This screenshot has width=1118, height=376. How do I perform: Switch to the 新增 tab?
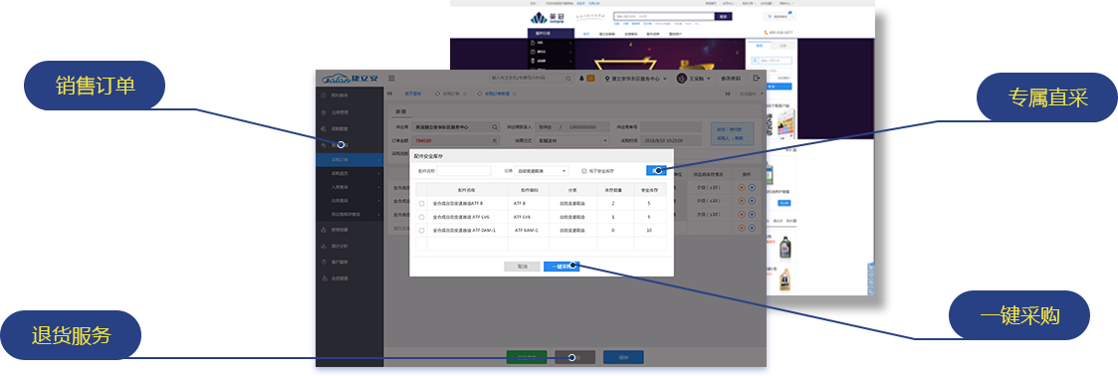400,111
